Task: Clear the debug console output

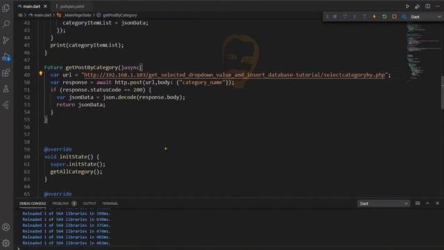Action: 418,203
